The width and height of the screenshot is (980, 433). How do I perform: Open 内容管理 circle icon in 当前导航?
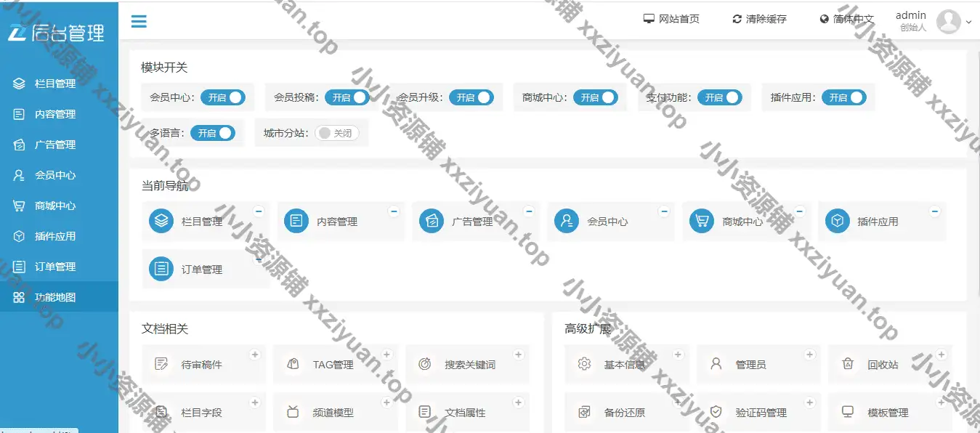point(296,221)
